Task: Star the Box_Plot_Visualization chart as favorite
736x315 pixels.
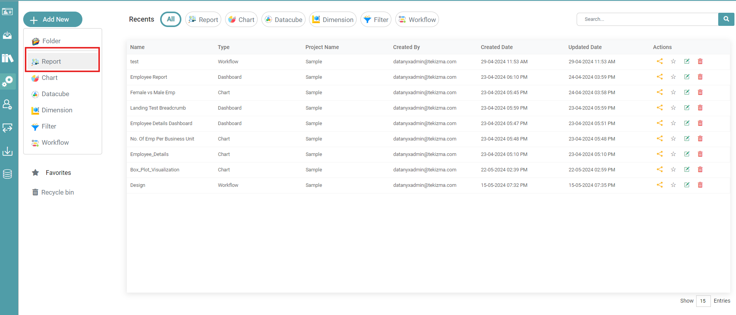Action: coord(673,169)
